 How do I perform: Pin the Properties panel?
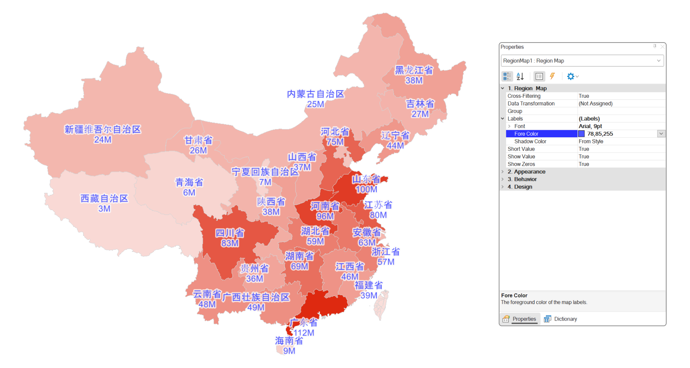pyautogui.click(x=655, y=46)
